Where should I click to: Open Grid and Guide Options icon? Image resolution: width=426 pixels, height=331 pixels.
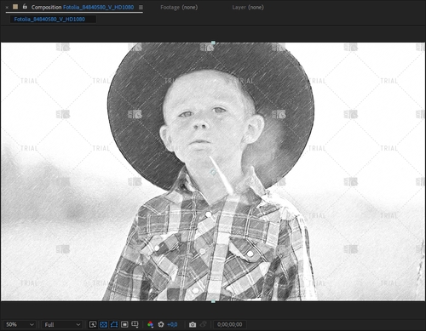135,324
